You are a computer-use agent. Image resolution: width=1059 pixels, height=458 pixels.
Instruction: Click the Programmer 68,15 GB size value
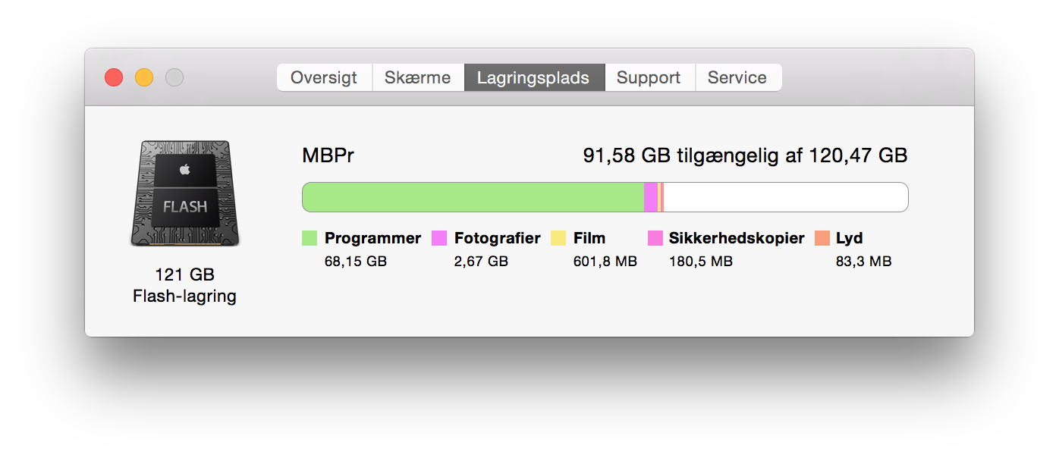click(x=356, y=262)
